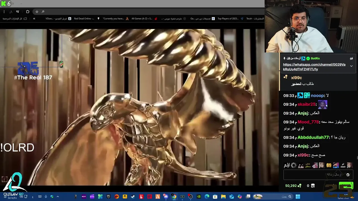
Task: Open Outlook from taskbar
Action: tap(232, 197)
